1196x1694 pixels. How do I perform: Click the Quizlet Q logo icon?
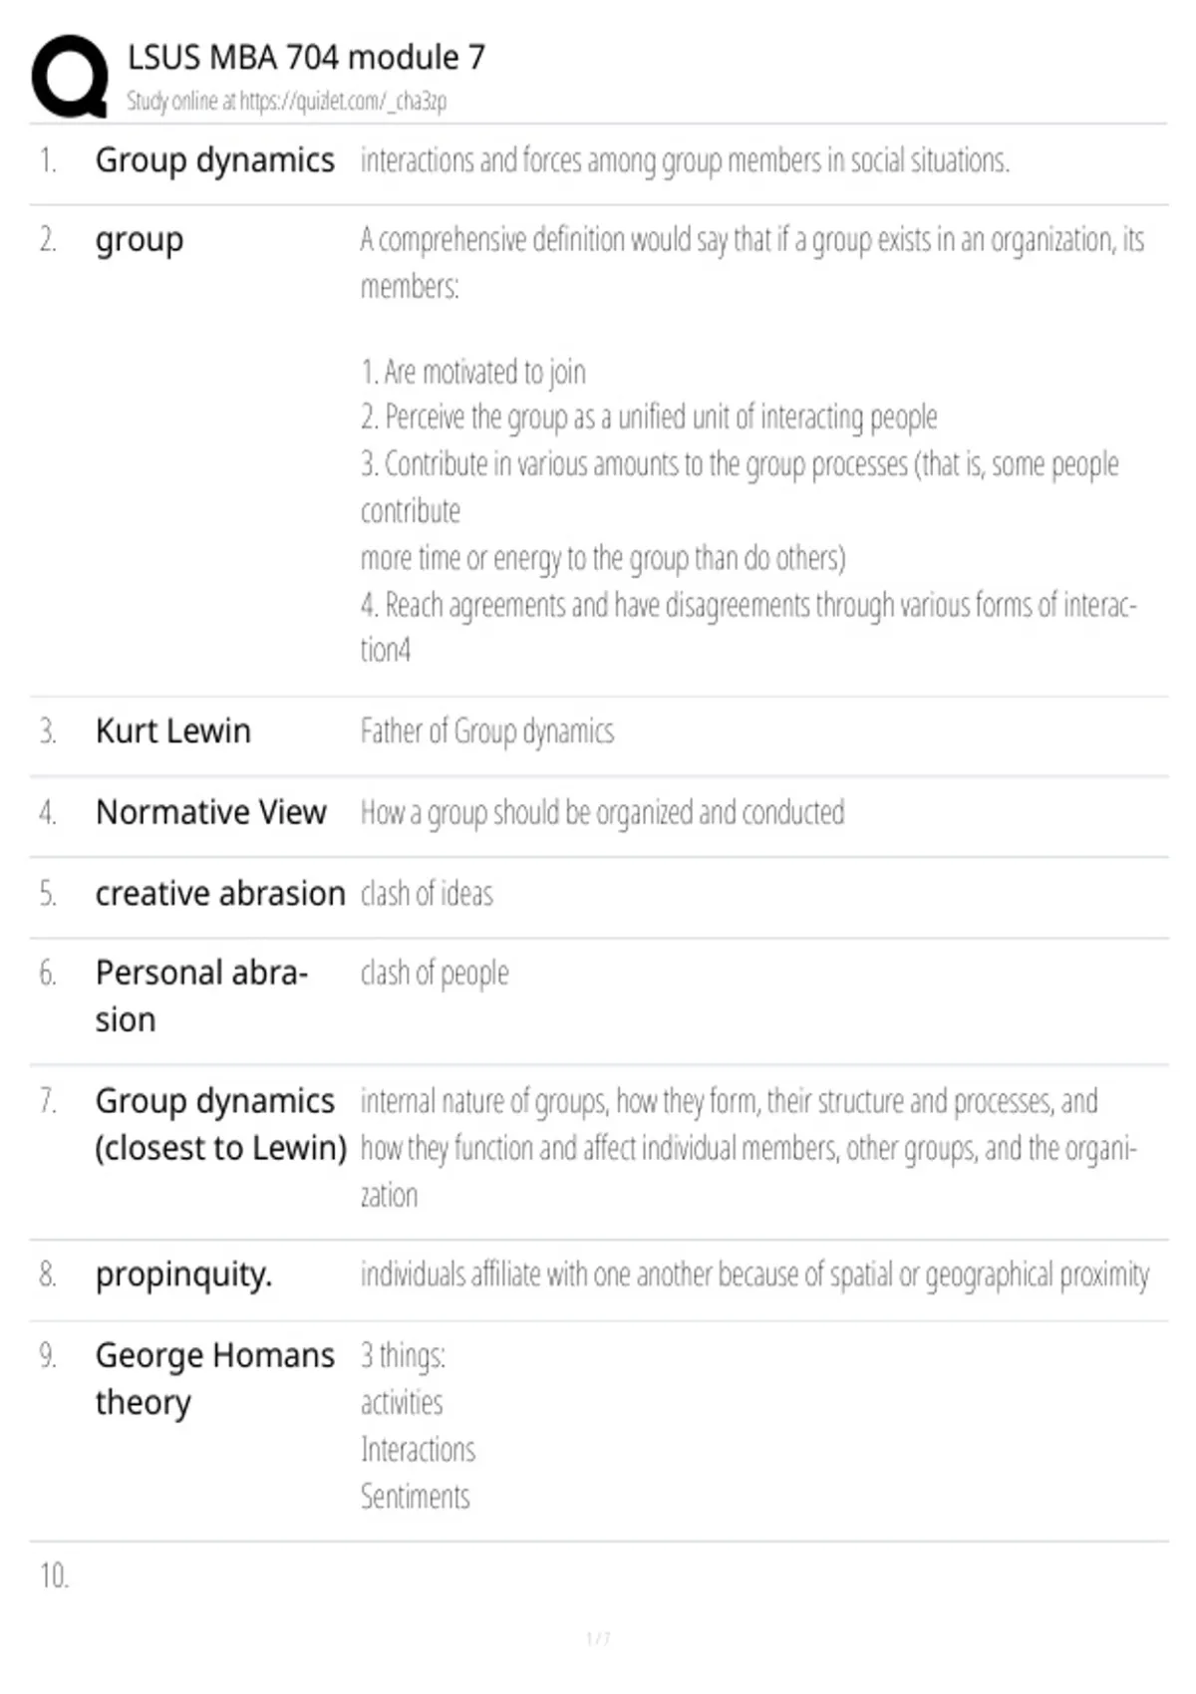tap(70, 77)
